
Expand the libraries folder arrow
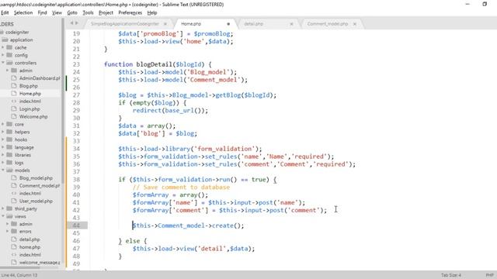(3, 155)
